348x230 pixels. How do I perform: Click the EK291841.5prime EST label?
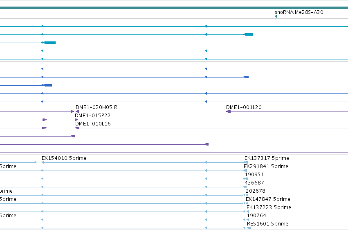click(x=266, y=166)
